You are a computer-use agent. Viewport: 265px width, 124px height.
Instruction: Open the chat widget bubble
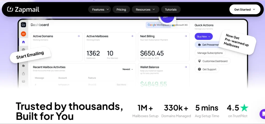click(x=262, y=114)
